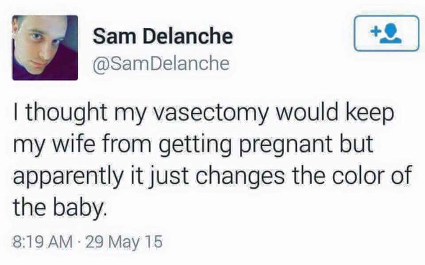Open Sam Delanche's profile picture

45,48
